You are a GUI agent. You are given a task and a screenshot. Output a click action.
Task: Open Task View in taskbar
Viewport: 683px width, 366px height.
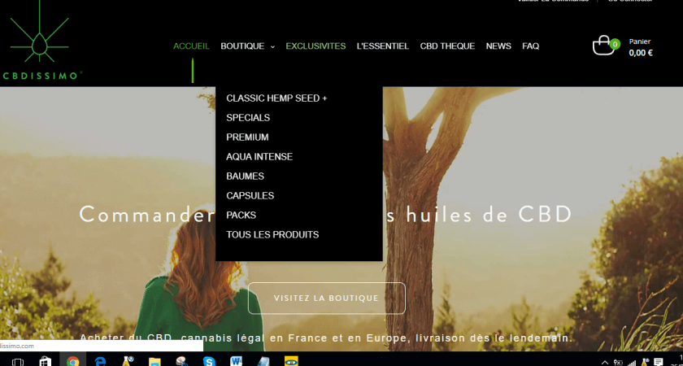pyautogui.click(x=18, y=362)
